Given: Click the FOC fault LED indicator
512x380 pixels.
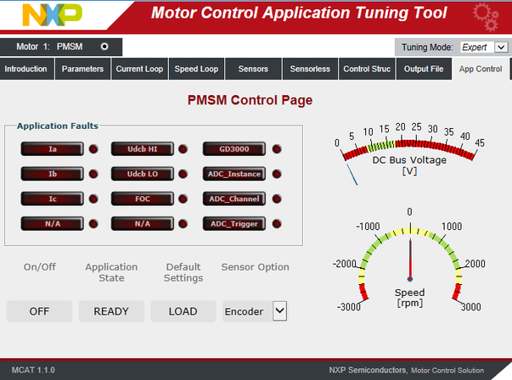Looking at the screenshot, I should tap(183, 198).
